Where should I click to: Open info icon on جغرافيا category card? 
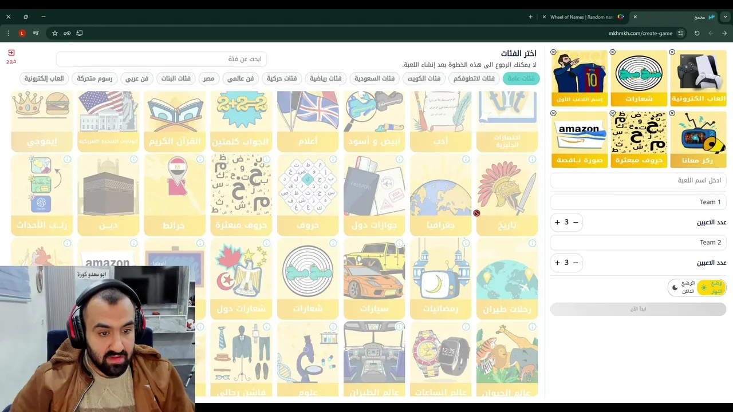pyautogui.click(x=466, y=159)
